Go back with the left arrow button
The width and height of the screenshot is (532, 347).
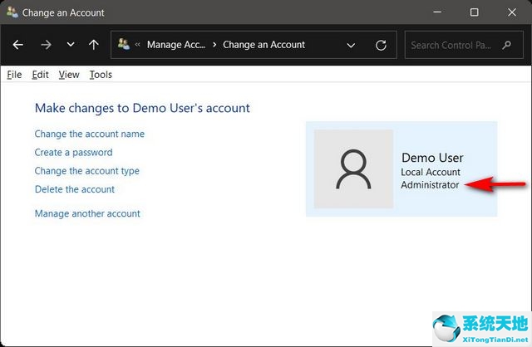(18, 45)
